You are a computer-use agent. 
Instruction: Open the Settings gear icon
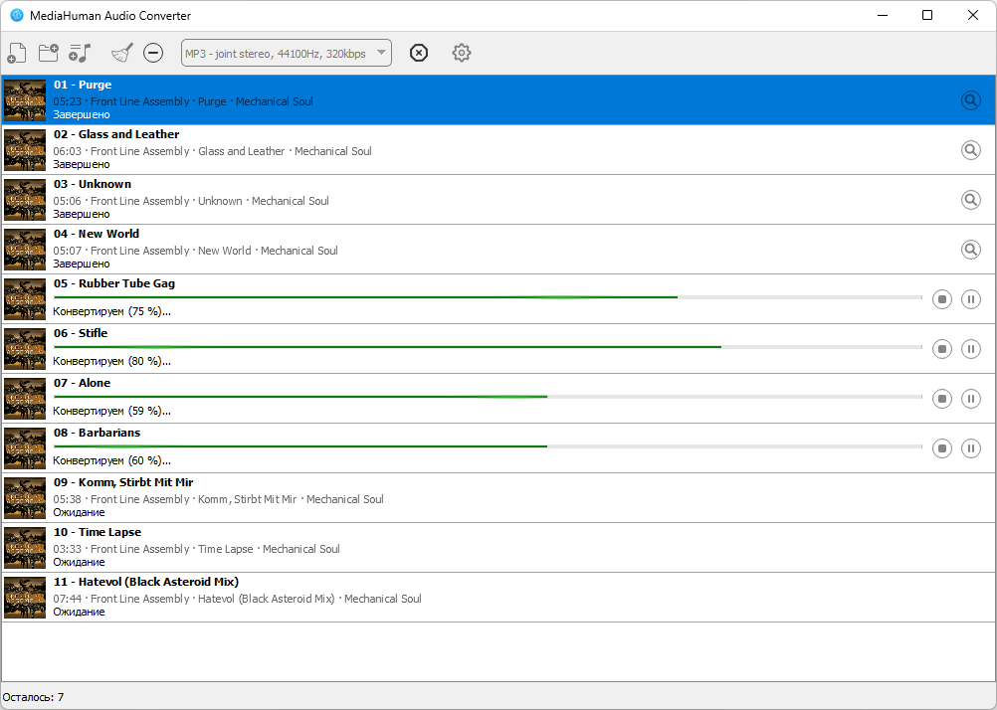coord(462,53)
